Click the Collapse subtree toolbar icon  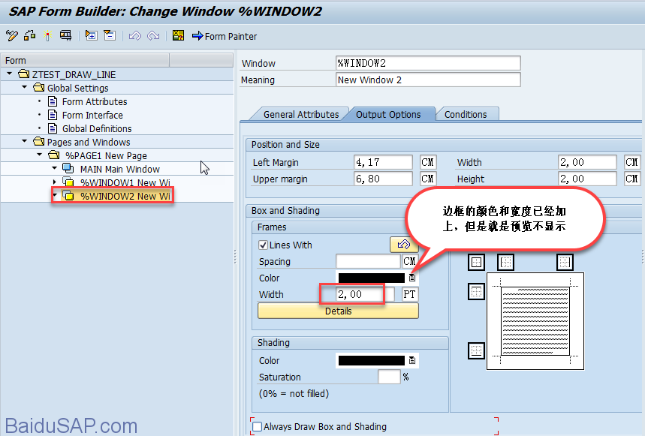[109, 35]
